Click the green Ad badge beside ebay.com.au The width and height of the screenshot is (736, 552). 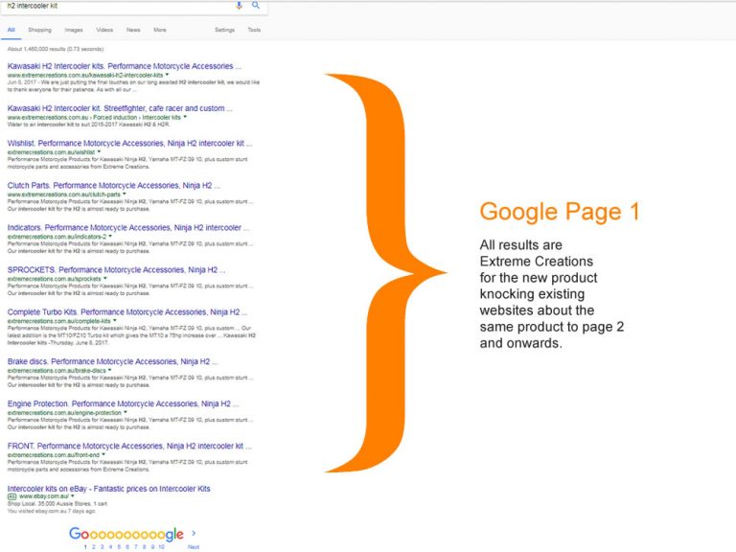pos(11,497)
